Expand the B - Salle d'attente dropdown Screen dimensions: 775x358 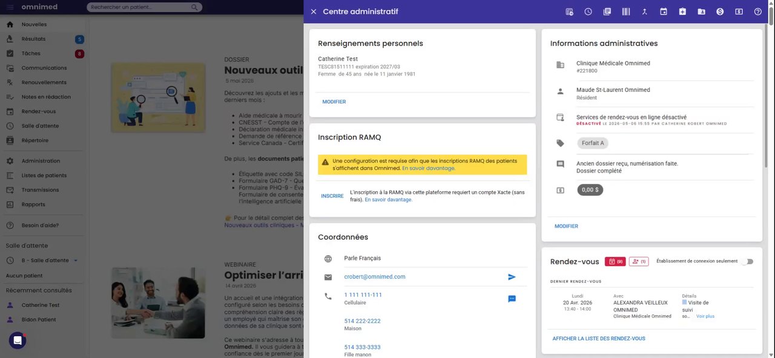tap(76, 261)
